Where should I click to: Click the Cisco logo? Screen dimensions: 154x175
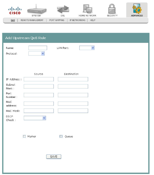pos(15,11)
